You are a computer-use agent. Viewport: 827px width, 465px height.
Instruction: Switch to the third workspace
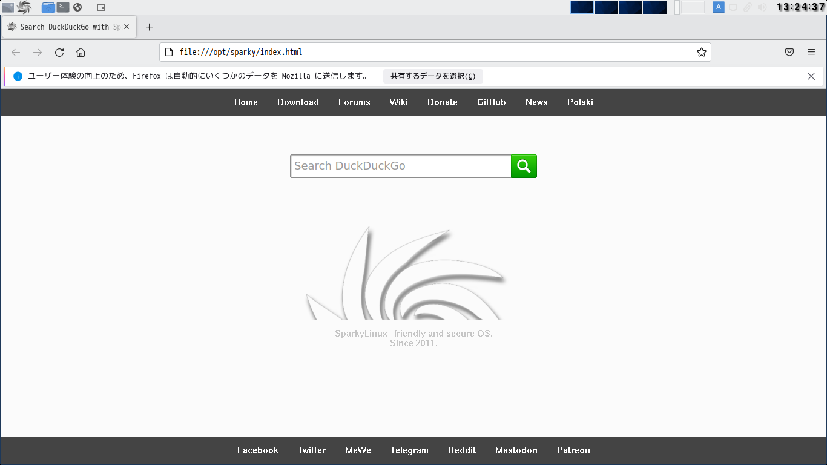[x=630, y=7]
